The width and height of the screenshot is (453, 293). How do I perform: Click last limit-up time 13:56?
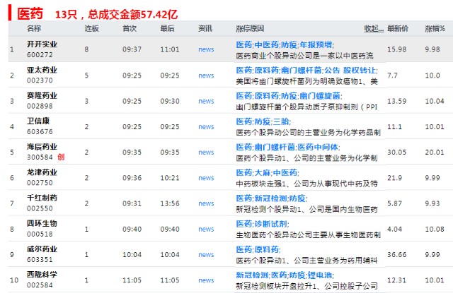[x=170, y=204]
